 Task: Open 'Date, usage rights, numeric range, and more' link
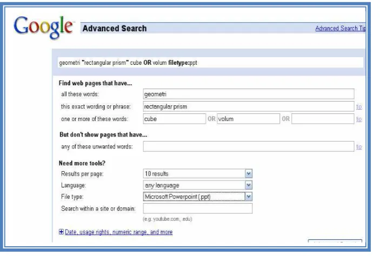coord(119,232)
